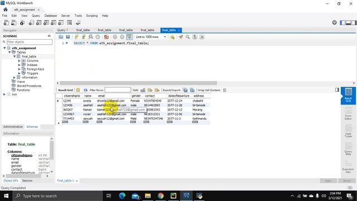Click the Filter objects search field
Screen dimensions: 357x201
[30, 42]
